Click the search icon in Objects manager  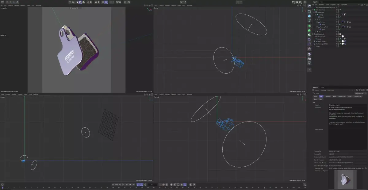359,5
